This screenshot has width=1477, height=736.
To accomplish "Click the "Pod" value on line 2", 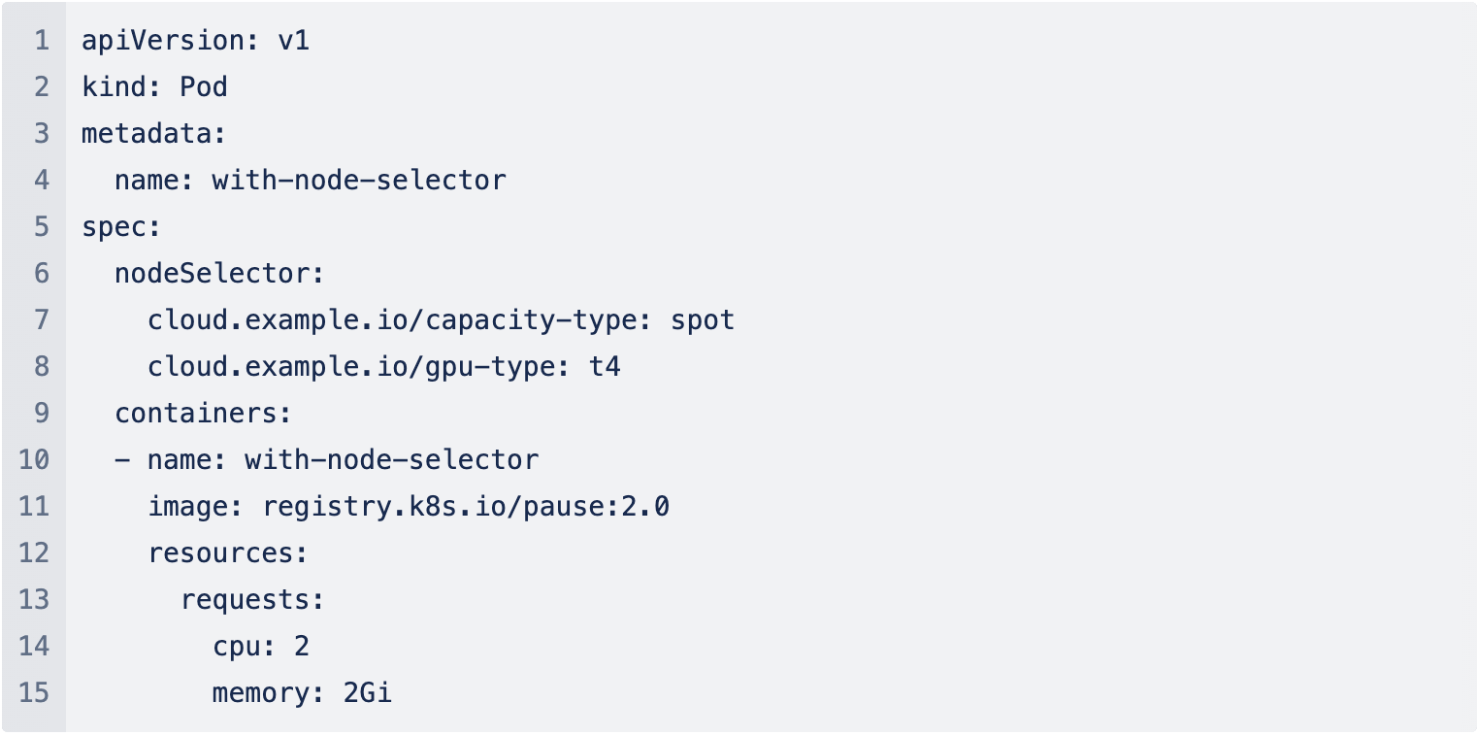I will [204, 87].
